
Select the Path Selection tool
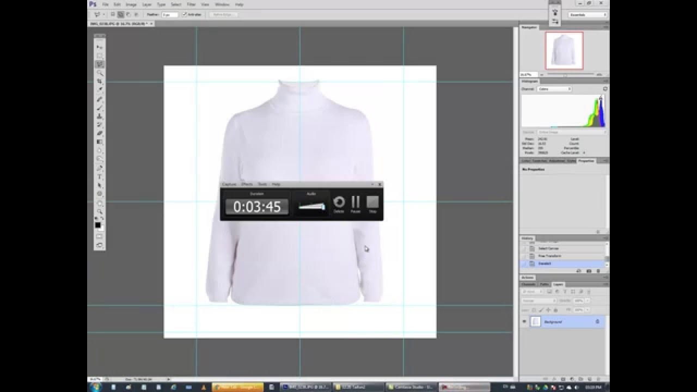[x=100, y=186]
